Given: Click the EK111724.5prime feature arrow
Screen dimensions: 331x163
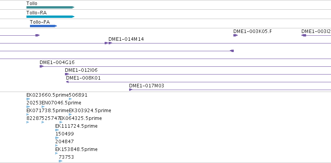Looking at the screenshot, I should 57,130.
